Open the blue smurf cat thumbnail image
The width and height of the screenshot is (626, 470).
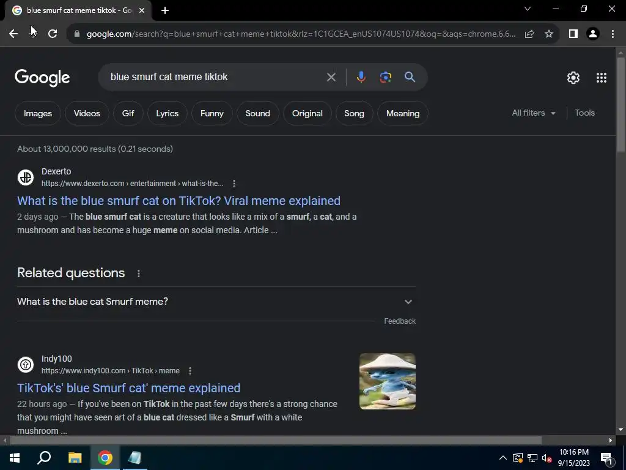387,381
